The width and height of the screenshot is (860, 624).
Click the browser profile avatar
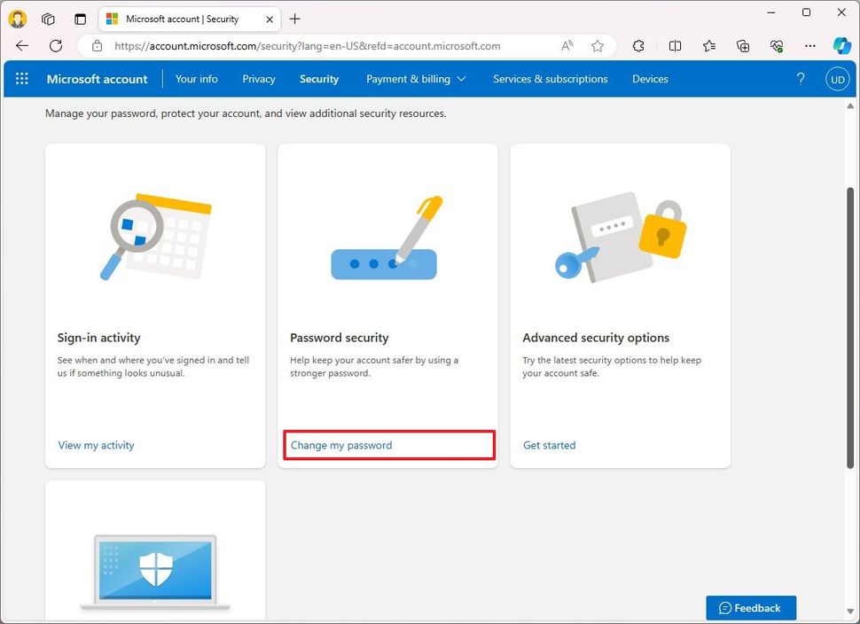tap(18, 18)
